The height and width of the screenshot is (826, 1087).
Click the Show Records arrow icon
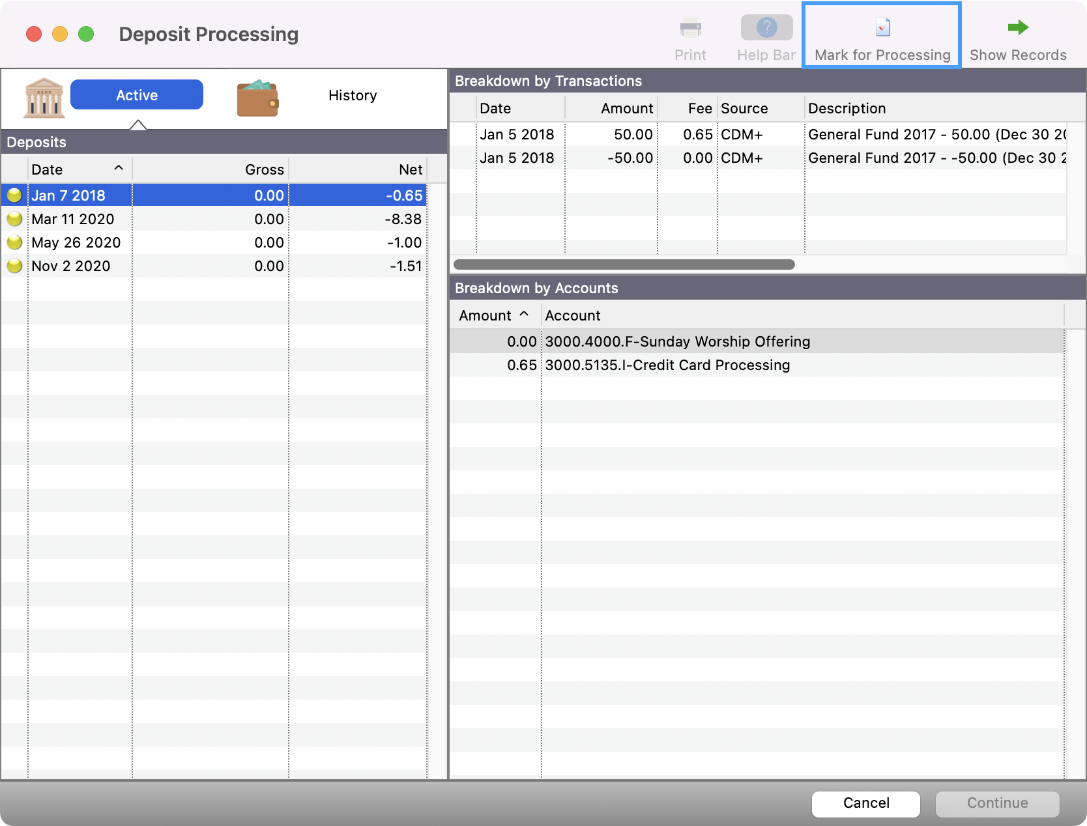(x=1017, y=27)
